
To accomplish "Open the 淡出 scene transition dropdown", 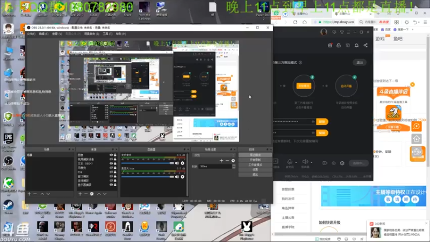I will point(214,155).
